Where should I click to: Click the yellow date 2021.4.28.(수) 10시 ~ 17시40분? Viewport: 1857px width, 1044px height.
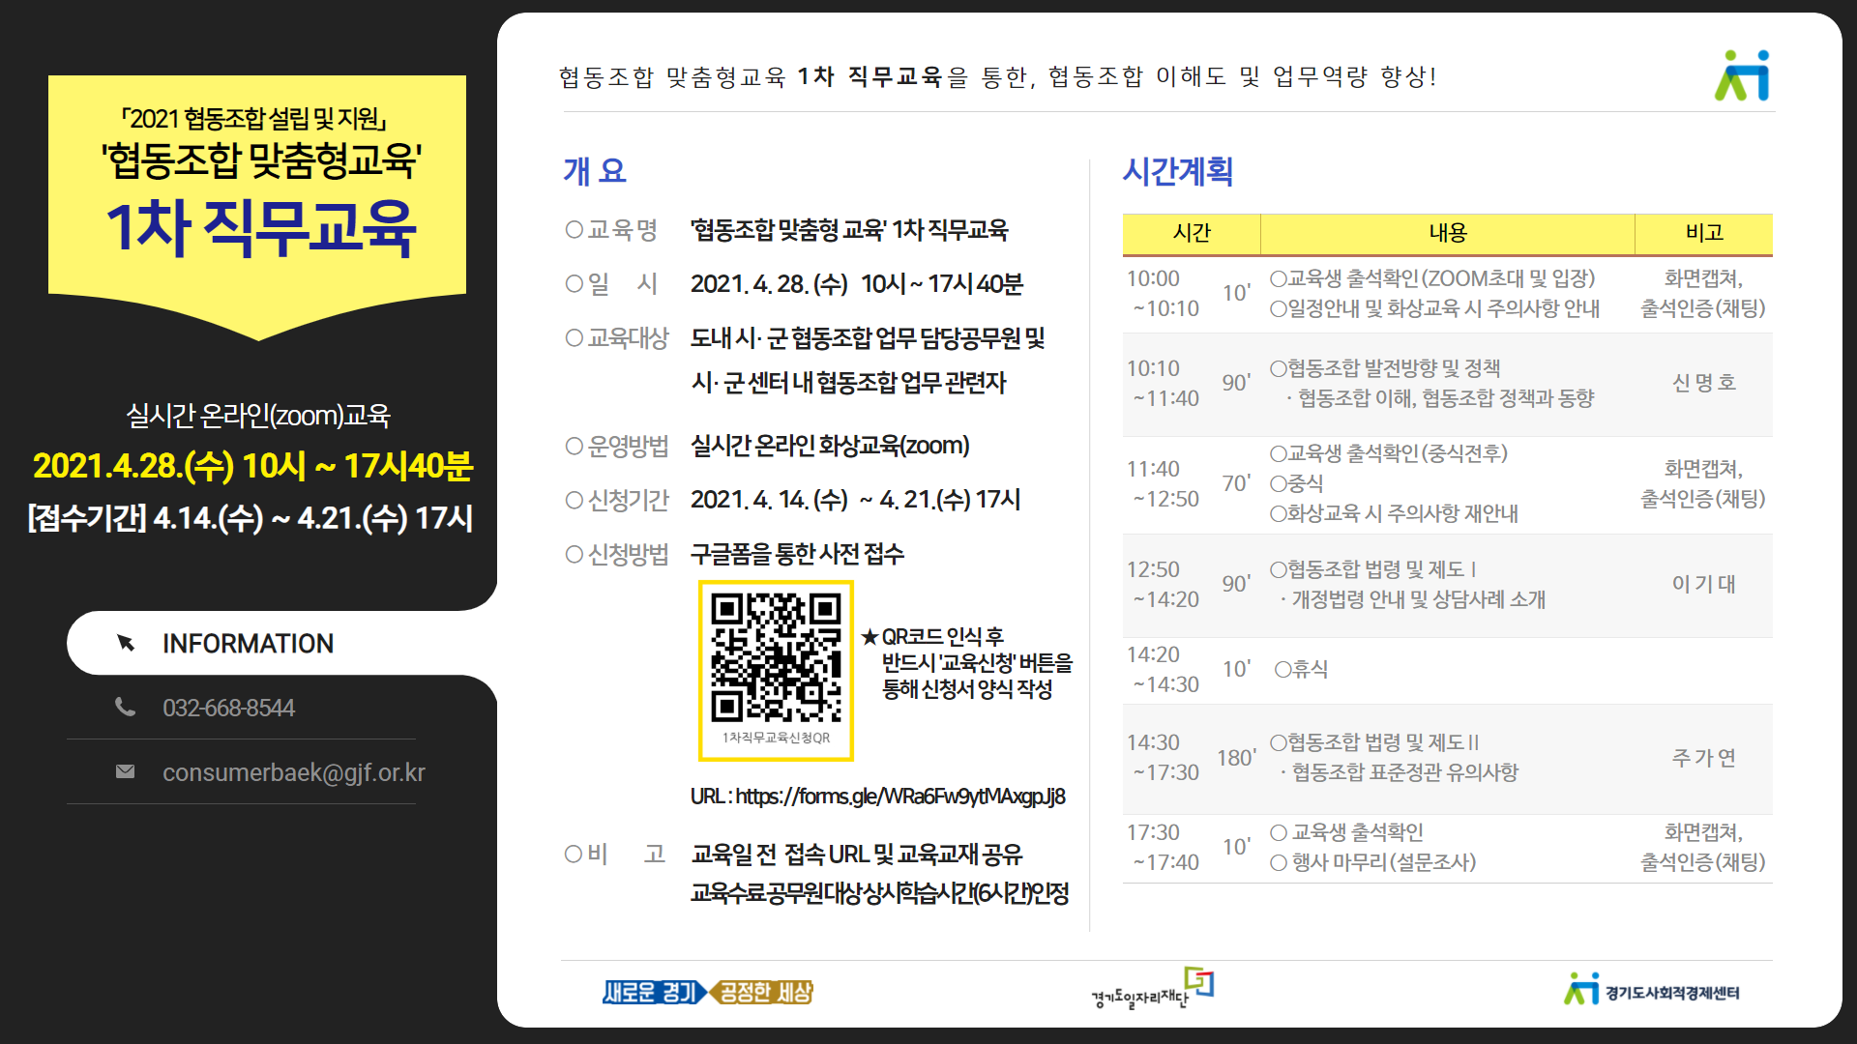point(252,466)
